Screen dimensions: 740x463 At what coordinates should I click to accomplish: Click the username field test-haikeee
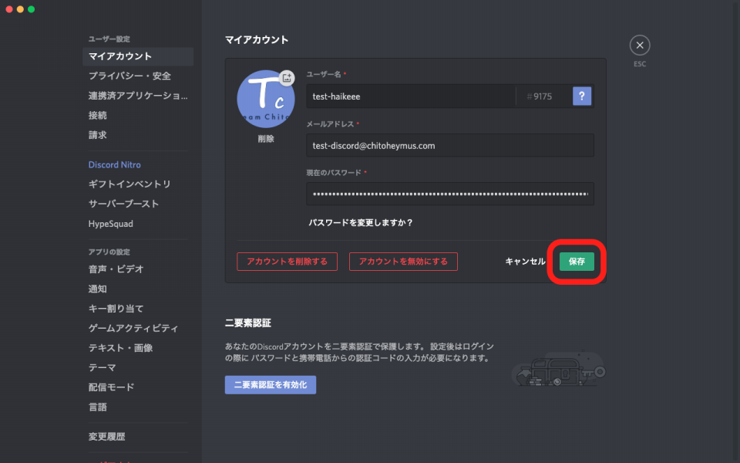[411, 96]
